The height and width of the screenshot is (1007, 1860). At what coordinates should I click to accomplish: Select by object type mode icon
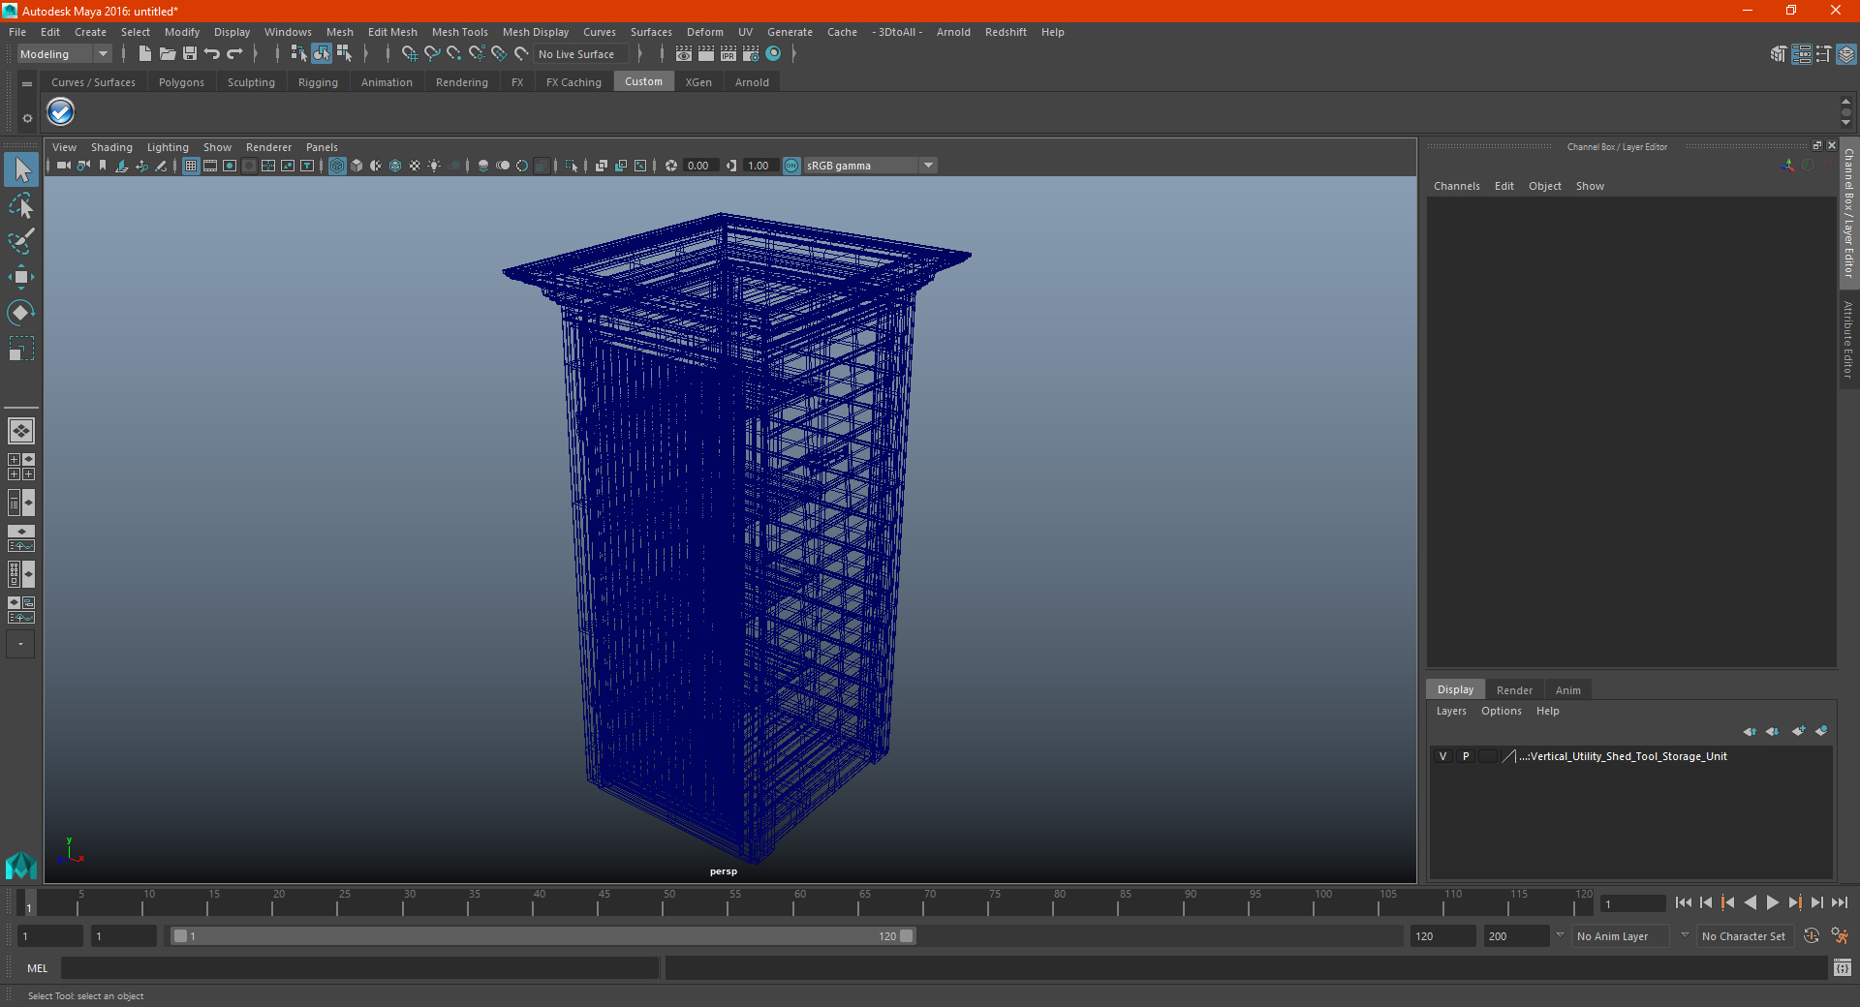tap(322, 54)
